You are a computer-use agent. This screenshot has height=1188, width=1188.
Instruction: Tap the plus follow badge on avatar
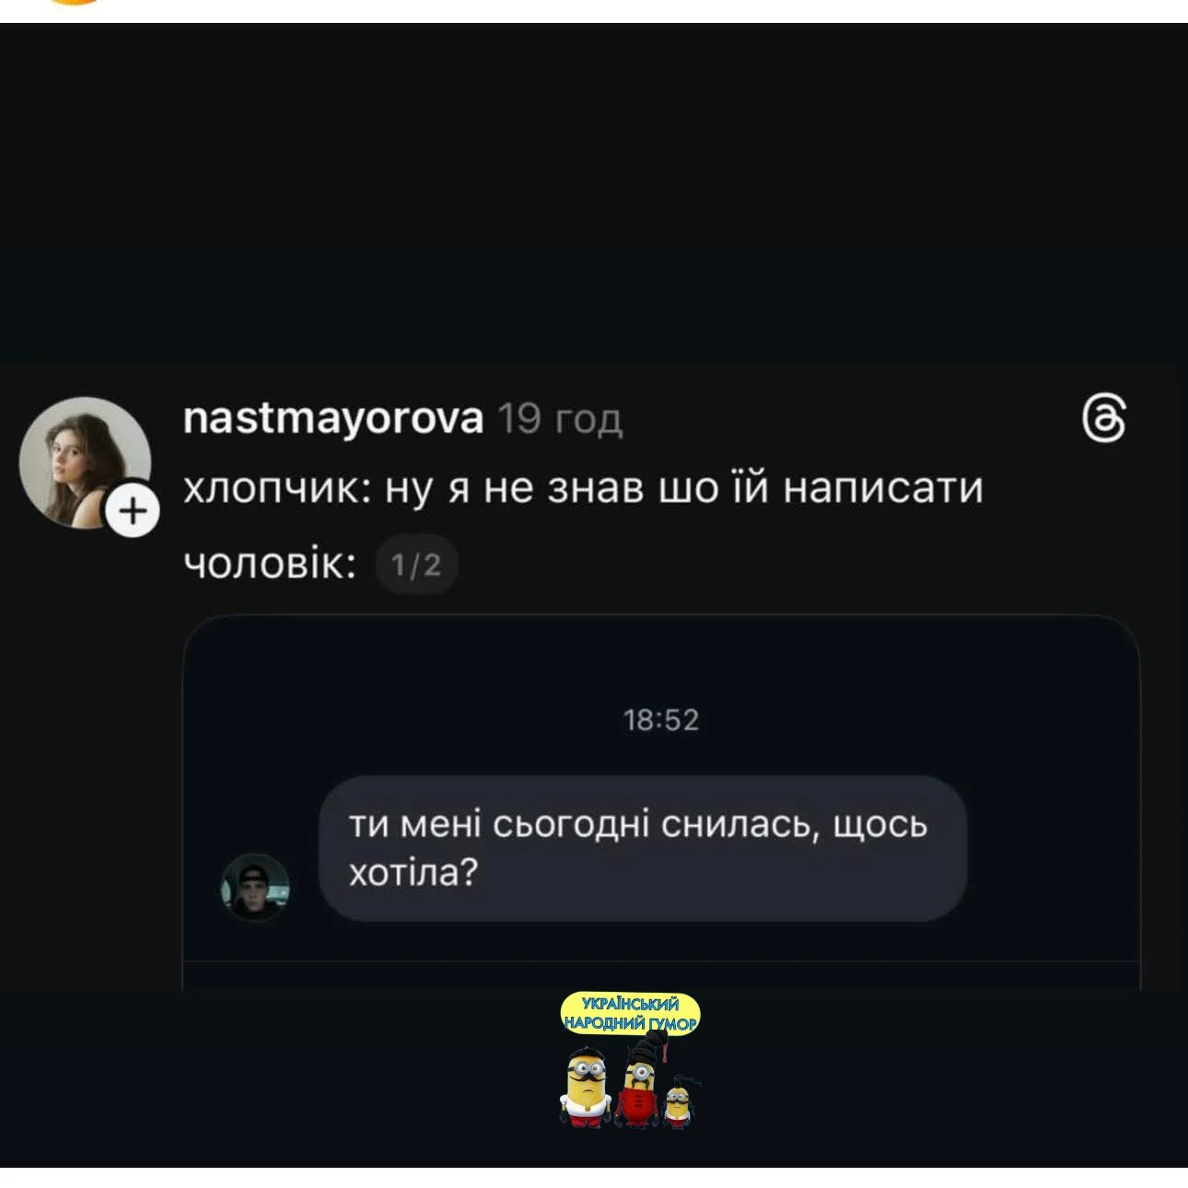click(134, 509)
